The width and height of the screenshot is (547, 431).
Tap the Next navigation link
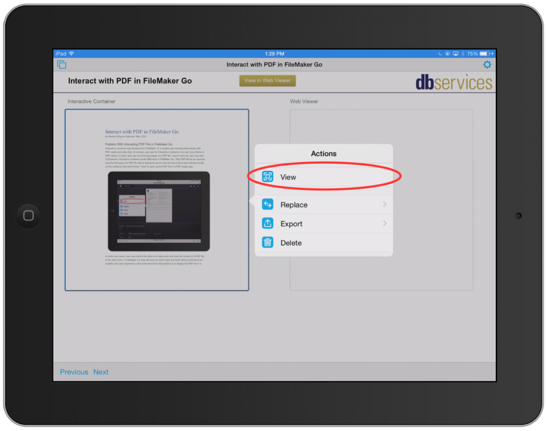100,372
